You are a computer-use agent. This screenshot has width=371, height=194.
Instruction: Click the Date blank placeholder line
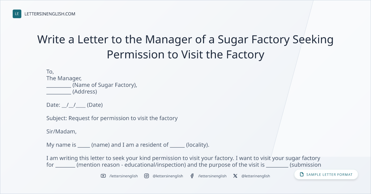coord(74,105)
